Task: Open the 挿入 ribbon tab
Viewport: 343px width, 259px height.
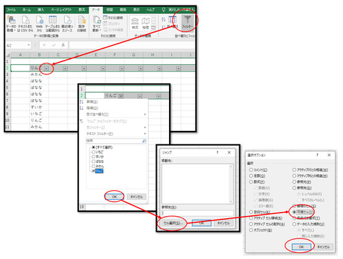Action: (x=41, y=10)
